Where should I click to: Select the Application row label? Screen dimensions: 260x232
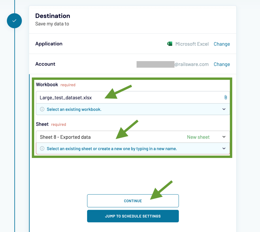coord(49,44)
